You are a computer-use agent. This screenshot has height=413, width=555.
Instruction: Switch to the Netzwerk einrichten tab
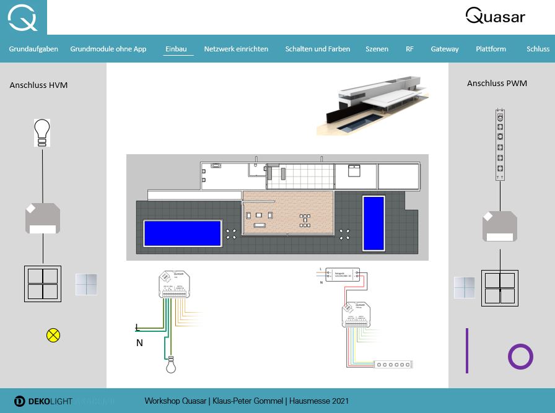236,49
